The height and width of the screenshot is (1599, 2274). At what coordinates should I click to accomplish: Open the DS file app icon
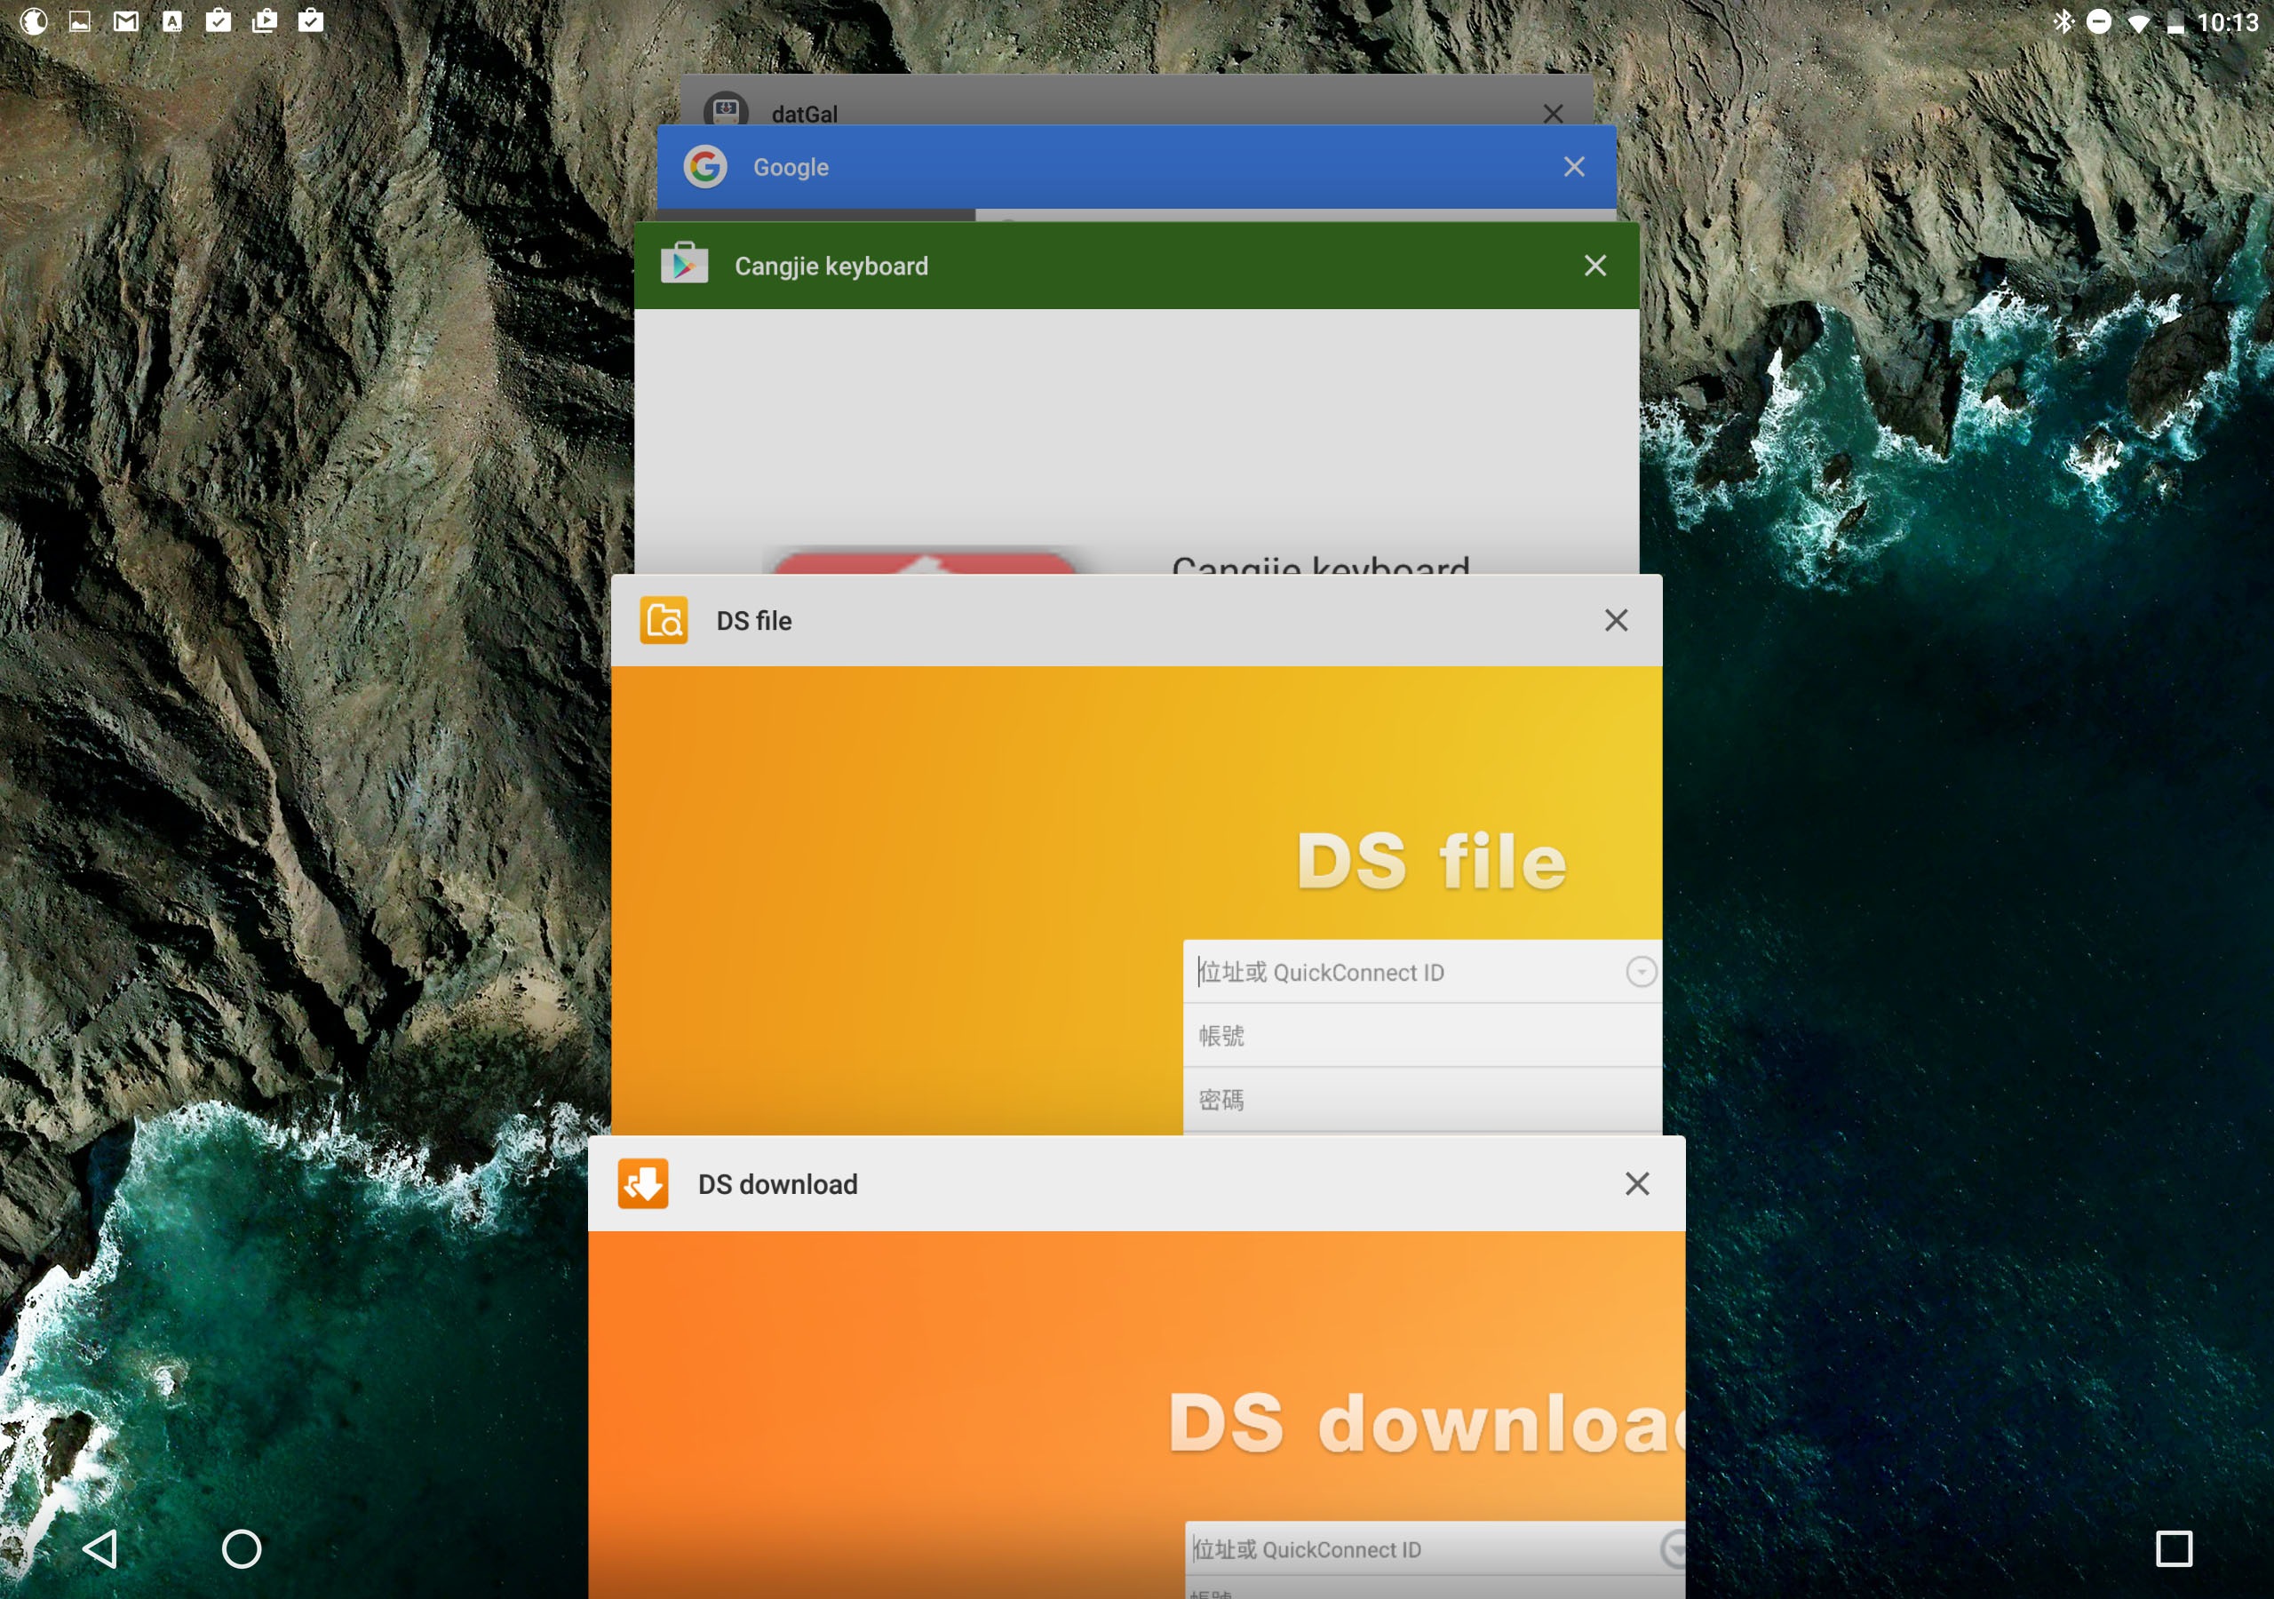[664, 621]
